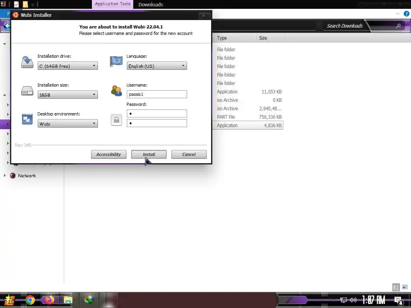
Task: Expand the ribbon with the chevron
Action: coord(398,14)
